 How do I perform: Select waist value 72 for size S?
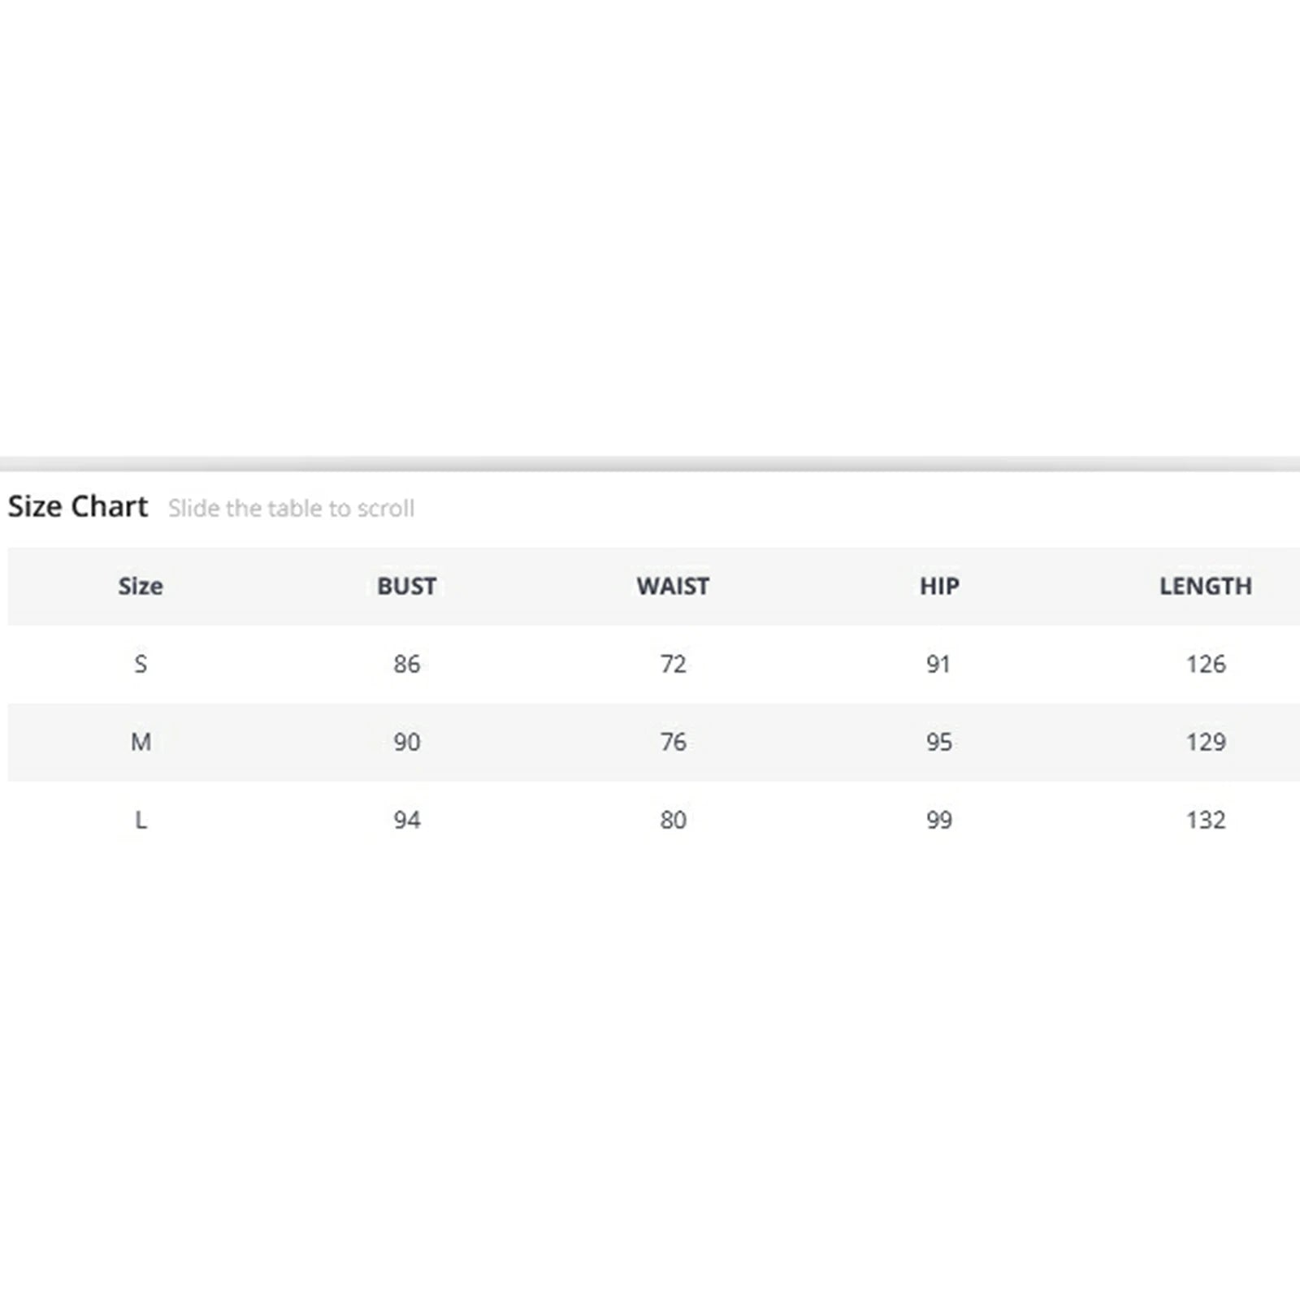pos(673,664)
